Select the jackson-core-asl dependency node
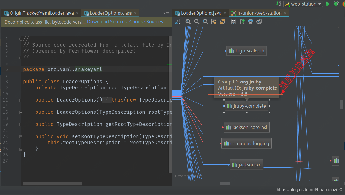The image size is (345, 195). tap(246, 127)
